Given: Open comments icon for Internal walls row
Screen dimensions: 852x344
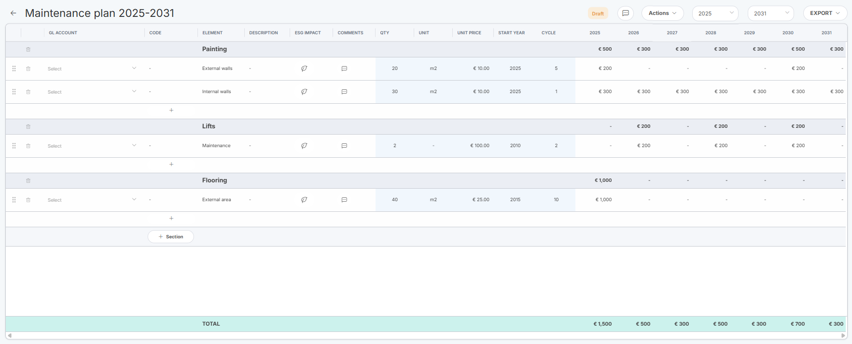Looking at the screenshot, I should coord(344,92).
